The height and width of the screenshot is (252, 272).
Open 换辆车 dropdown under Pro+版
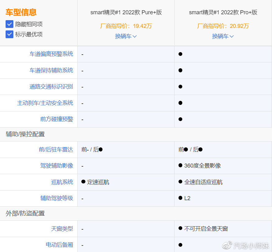223,36
